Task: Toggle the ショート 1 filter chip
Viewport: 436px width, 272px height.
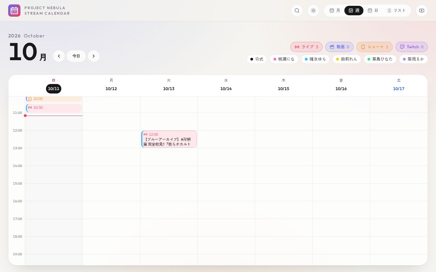Action: click(x=374, y=47)
